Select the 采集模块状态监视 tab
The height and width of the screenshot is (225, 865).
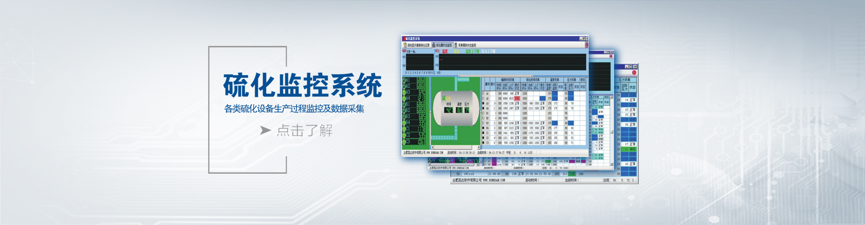coord(466,45)
